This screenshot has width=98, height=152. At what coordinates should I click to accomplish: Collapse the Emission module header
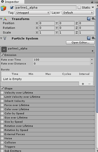[47, 55]
